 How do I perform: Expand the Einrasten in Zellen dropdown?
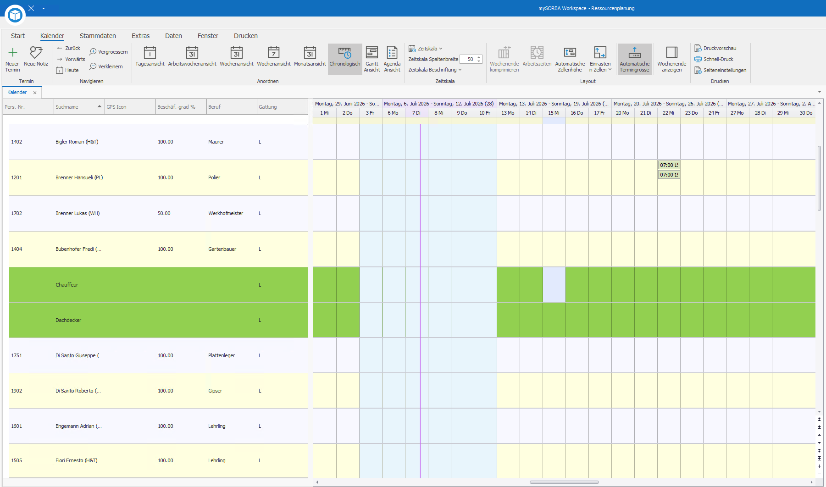tap(600, 59)
